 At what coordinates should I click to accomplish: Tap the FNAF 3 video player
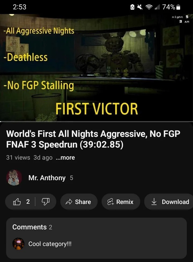click(96, 67)
